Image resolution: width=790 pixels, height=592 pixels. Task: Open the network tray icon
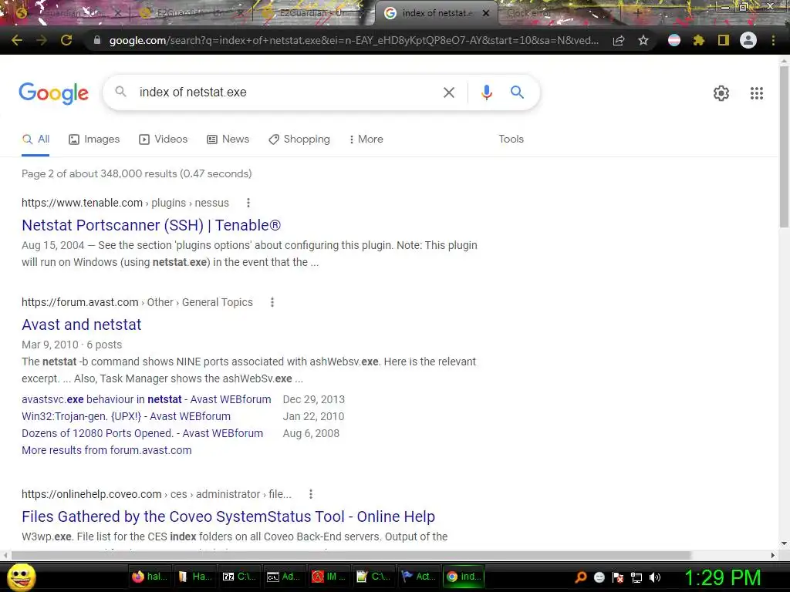click(x=636, y=577)
